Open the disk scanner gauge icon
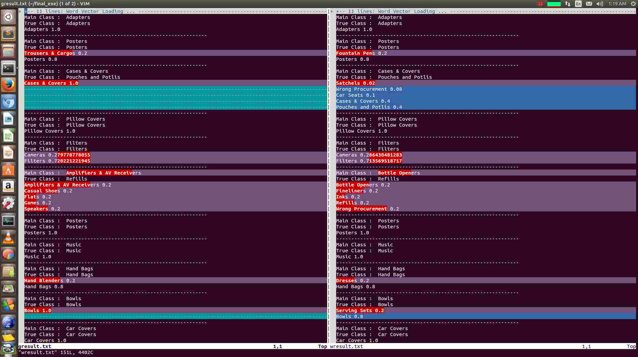 [x=8, y=289]
